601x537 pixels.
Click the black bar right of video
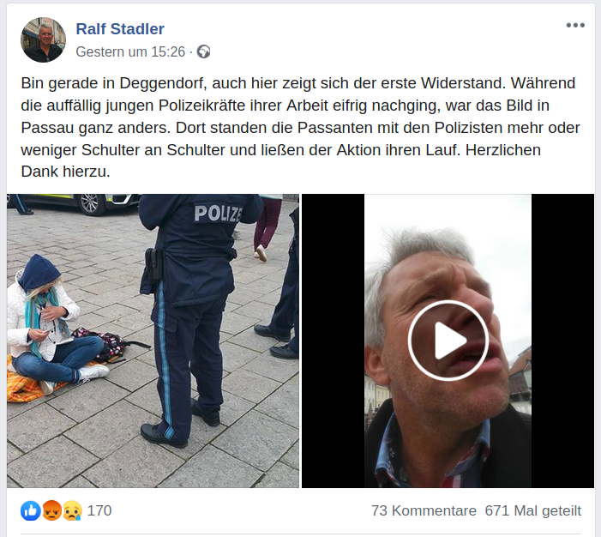562,341
